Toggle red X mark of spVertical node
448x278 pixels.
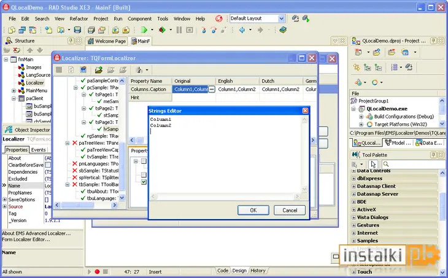75,177
